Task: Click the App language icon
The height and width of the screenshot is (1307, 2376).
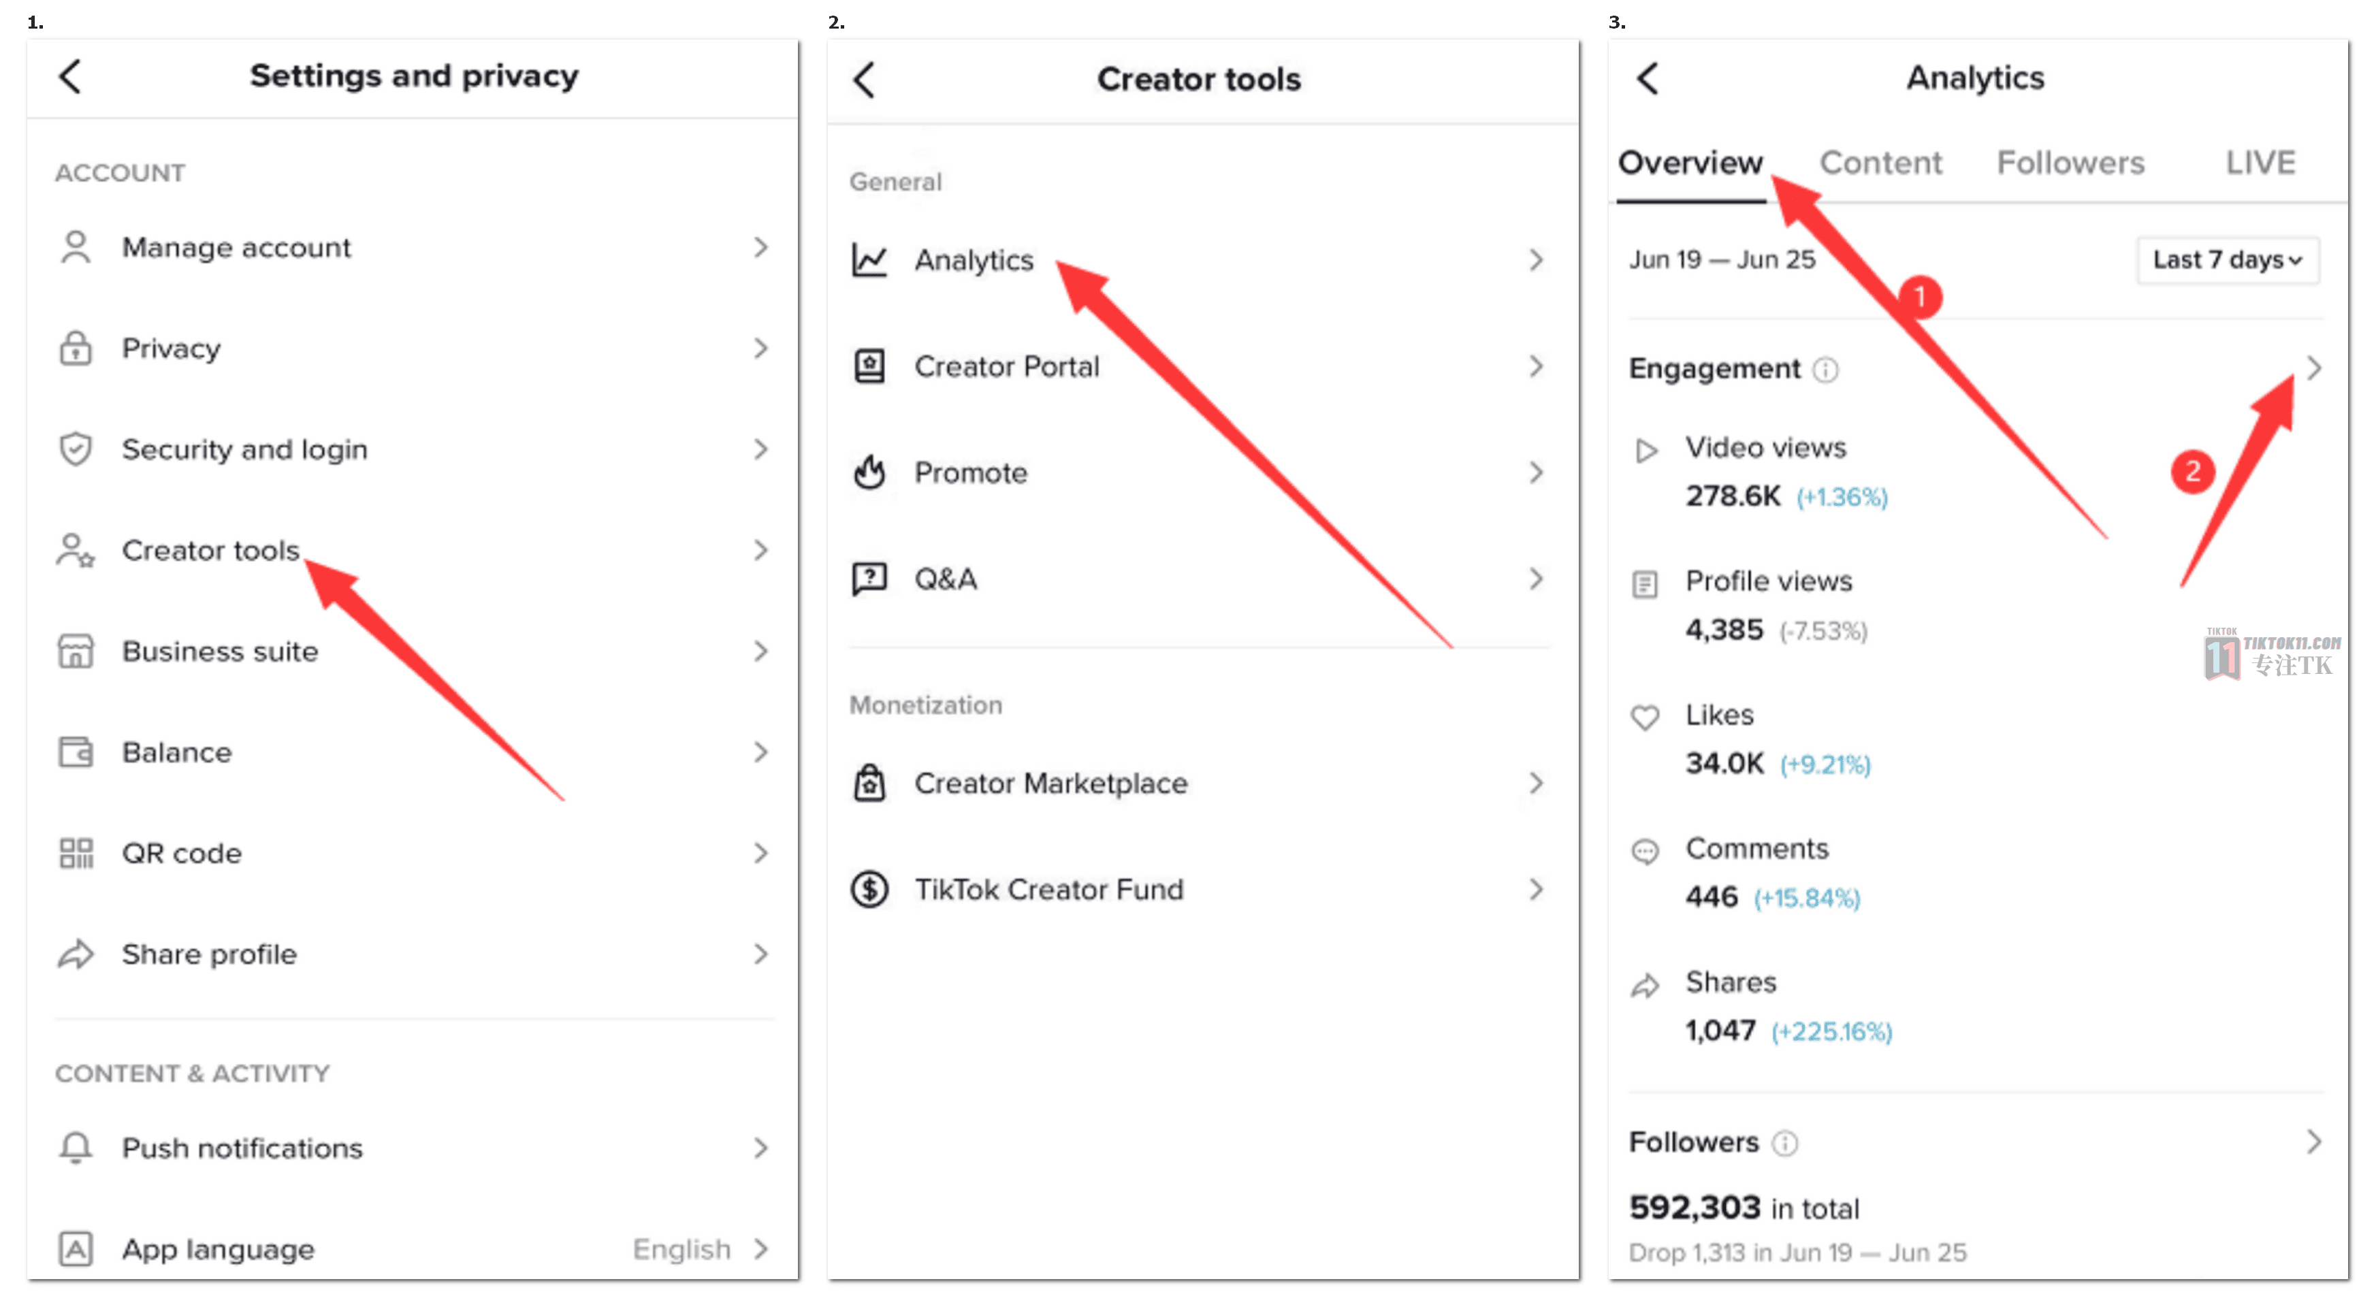Action: [76, 1249]
